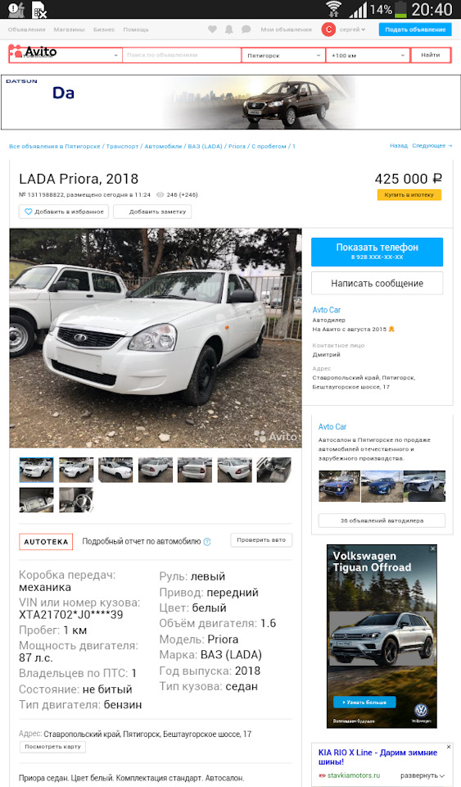Select the second car photo thumbnail
The width and height of the screenshot is (461, 787).
coord(76,471)
